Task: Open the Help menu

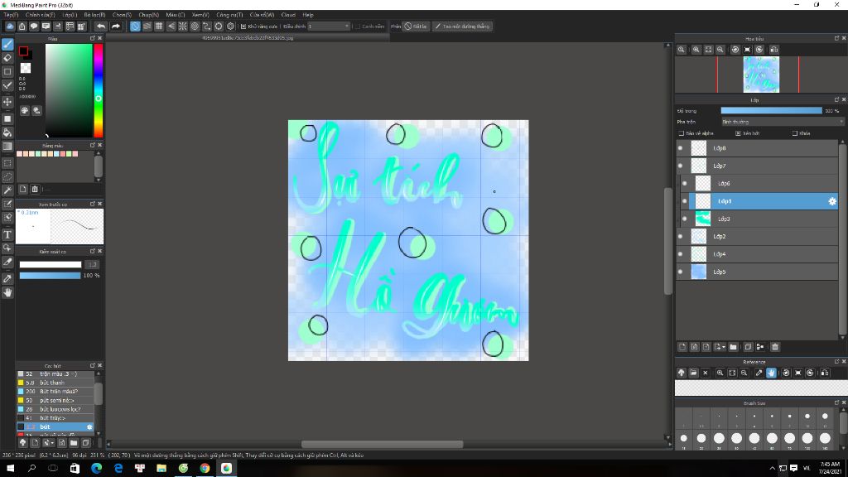Action: click(x=308, y=15)
